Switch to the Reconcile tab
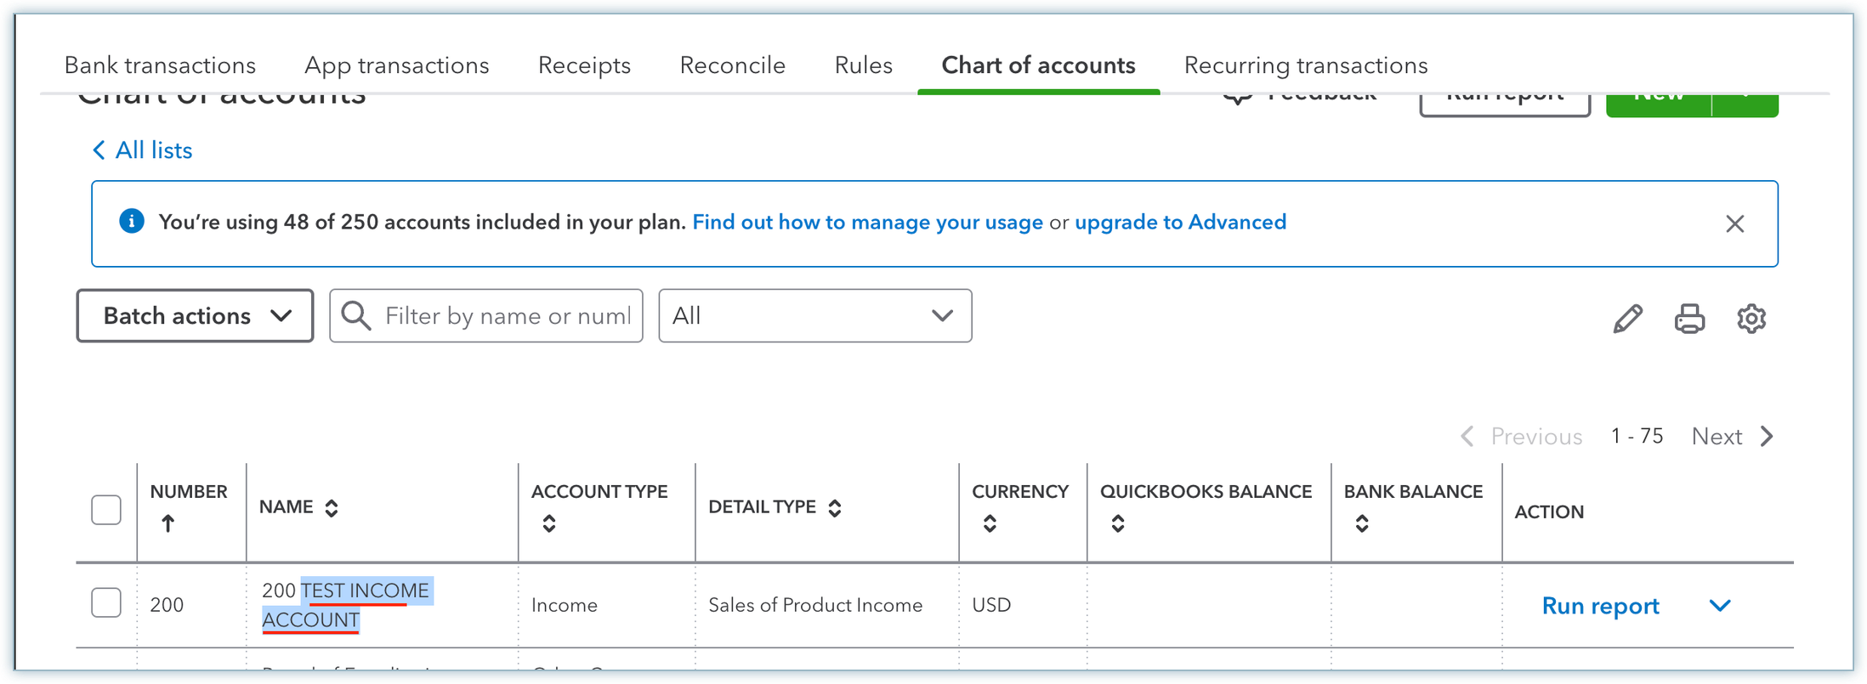Viewport: 1867px width, 684px height. tap(732, 65)
